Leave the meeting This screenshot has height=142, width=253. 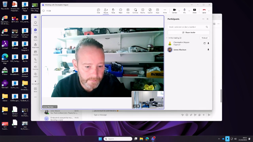pos(204,11)
